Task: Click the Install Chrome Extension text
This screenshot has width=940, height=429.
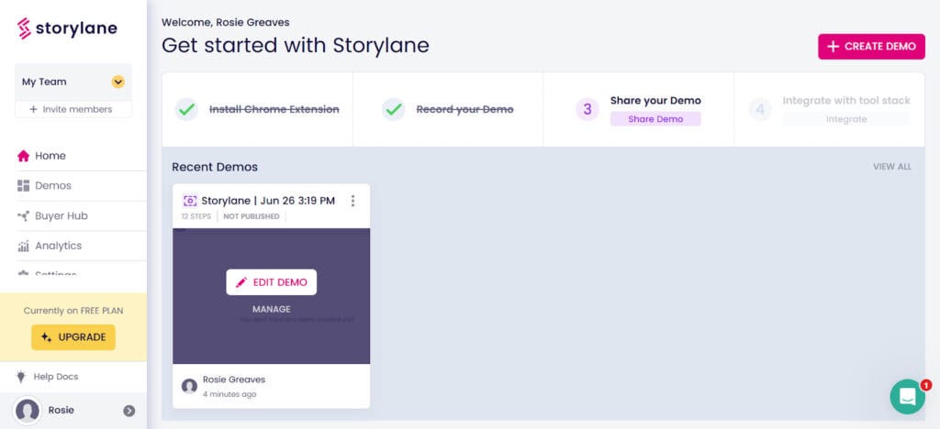Action: click(x=274, y=109)
